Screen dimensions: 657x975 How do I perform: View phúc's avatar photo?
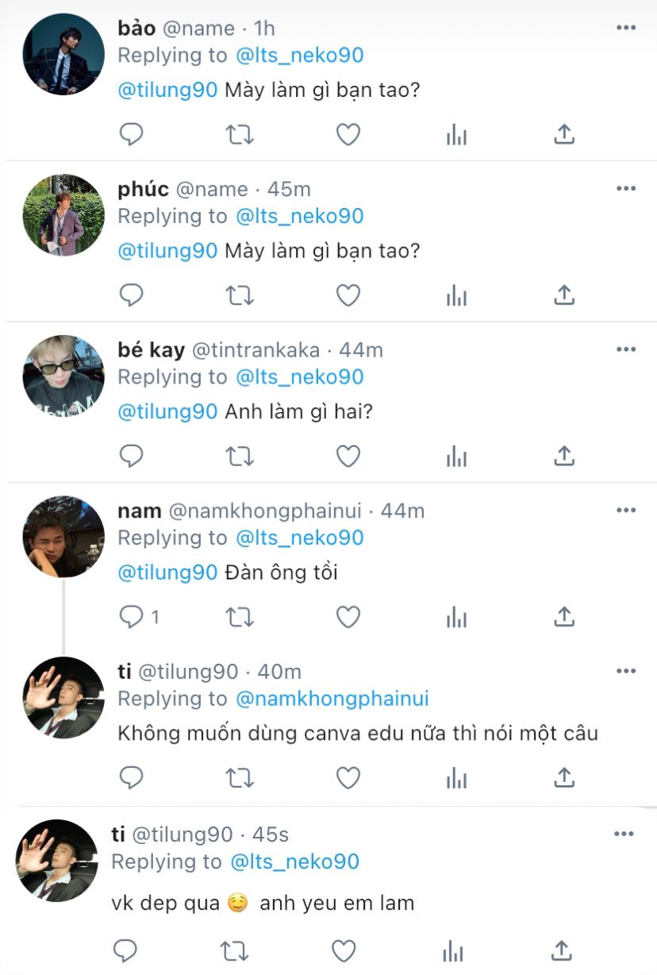tap(63, 215)
